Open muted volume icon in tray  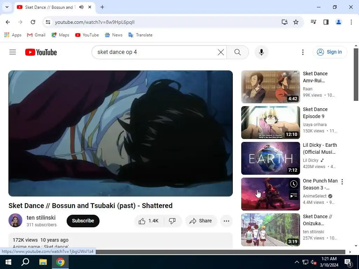click(x=313, y=262)
